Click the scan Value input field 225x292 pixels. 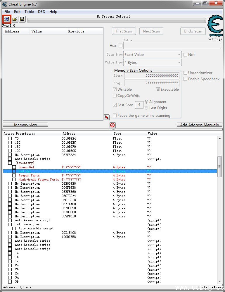click(x=172, y=46)
